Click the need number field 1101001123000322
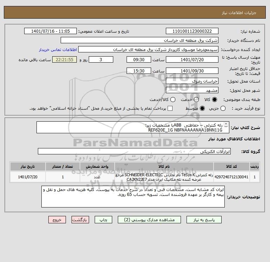This screenshot has width=270, height=262. [x=192, y=31]
